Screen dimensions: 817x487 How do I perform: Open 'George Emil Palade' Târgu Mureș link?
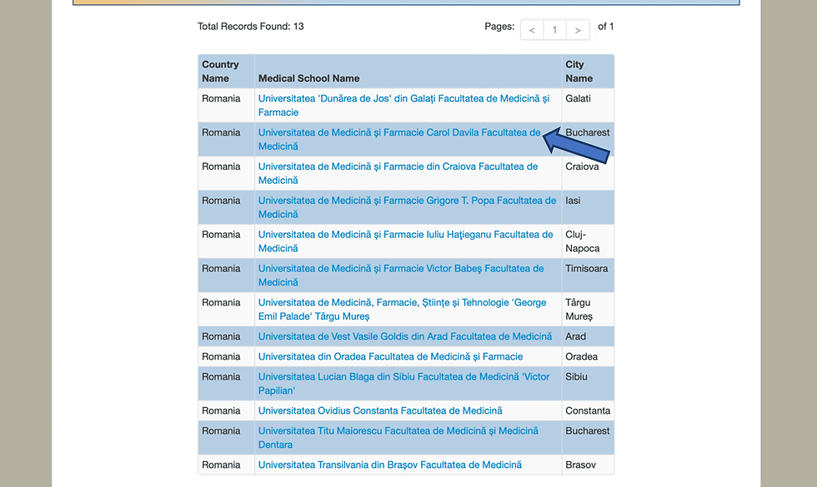(402, 309)
